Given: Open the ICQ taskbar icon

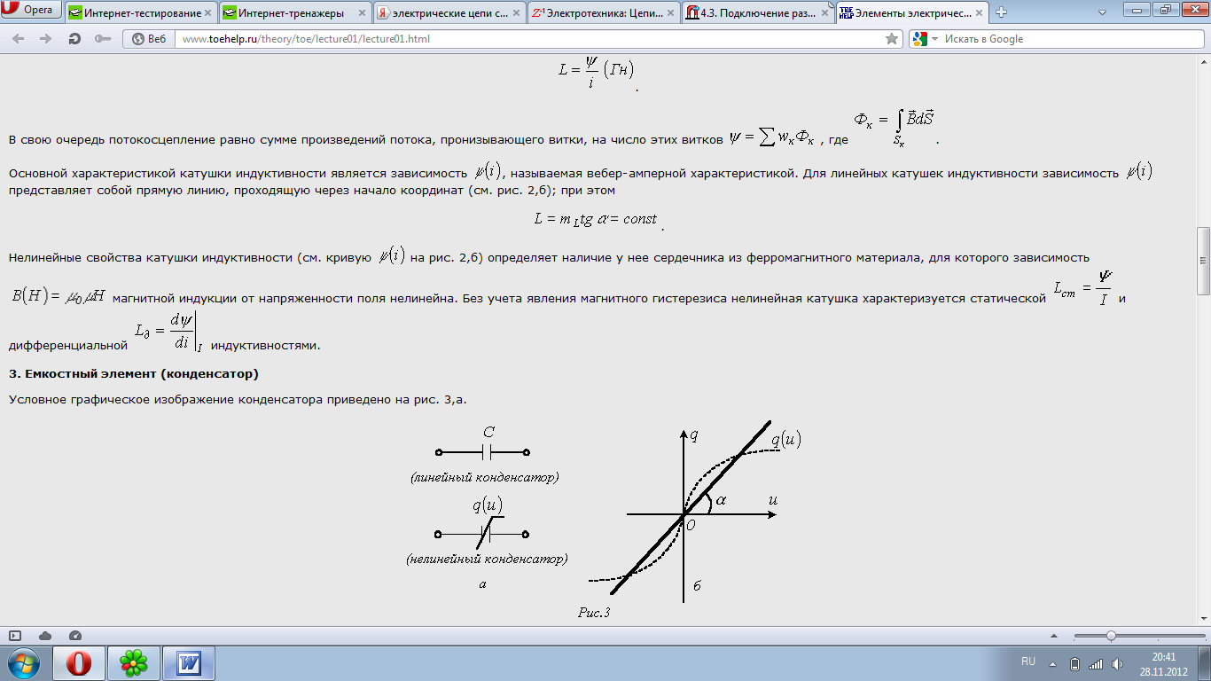Looking at the screenshot, I should (134, 662).
